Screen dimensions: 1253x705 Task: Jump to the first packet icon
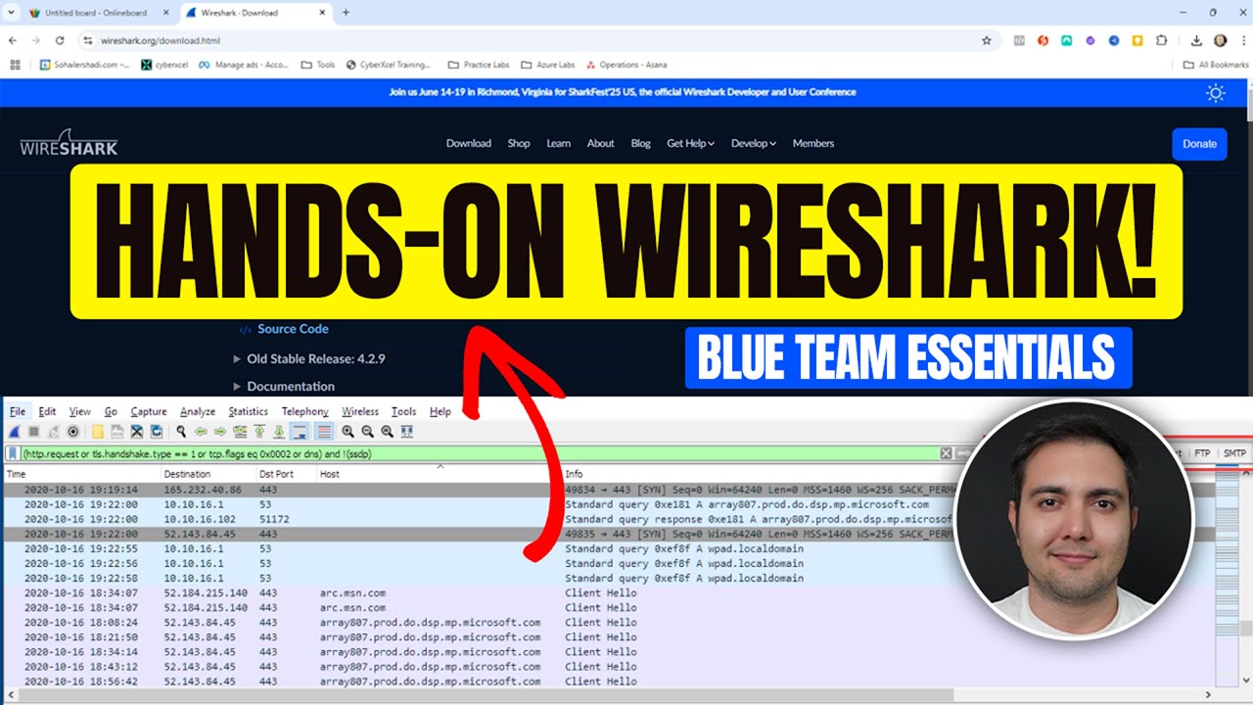(259, 432)
